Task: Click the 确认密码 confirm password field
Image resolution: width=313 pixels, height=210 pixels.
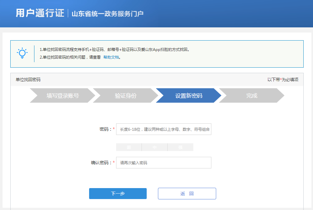Action: tap(163, 163)
